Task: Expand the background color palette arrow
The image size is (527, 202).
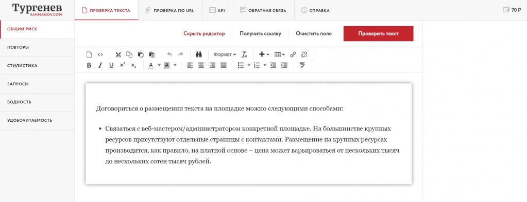Action: tap(175, 65)
